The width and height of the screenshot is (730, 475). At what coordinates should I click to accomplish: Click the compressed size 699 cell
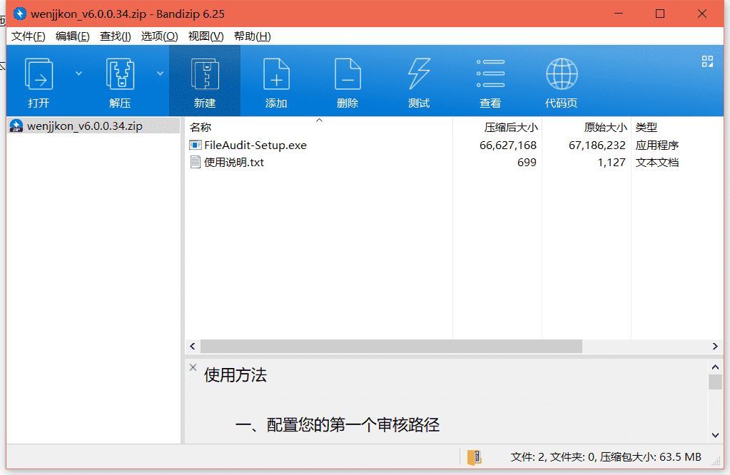[527, 163]
